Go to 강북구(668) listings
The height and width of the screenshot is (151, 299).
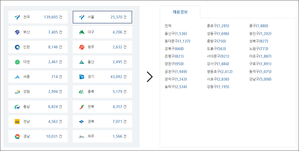coord(174,49)
